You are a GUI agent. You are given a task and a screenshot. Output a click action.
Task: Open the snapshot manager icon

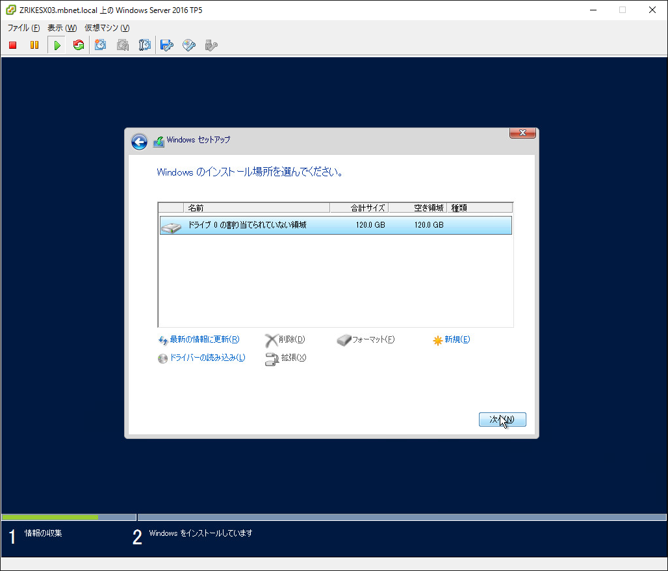(x=145, y=45)
